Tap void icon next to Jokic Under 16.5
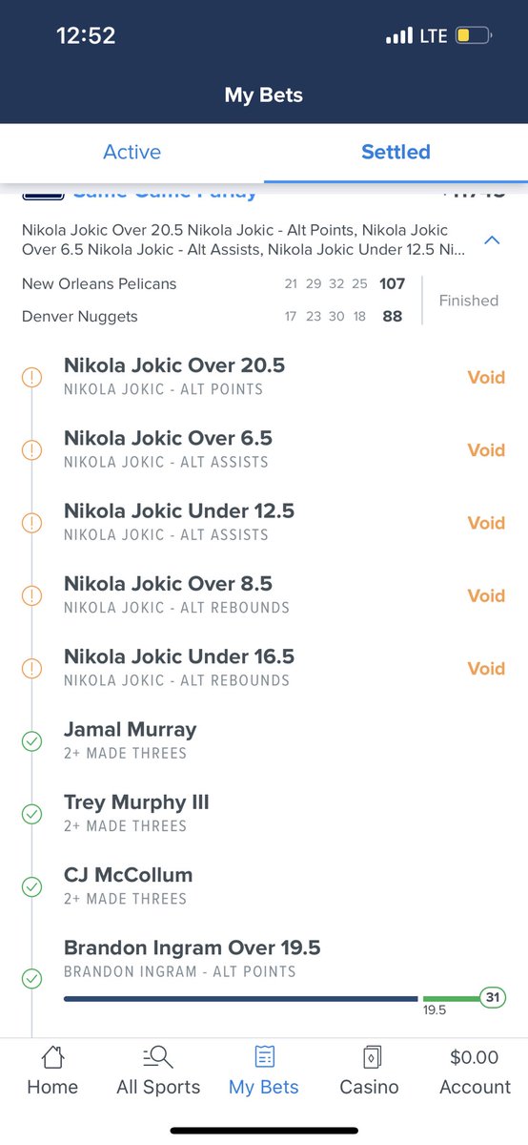528x1145 pixels. click(31, 669)
